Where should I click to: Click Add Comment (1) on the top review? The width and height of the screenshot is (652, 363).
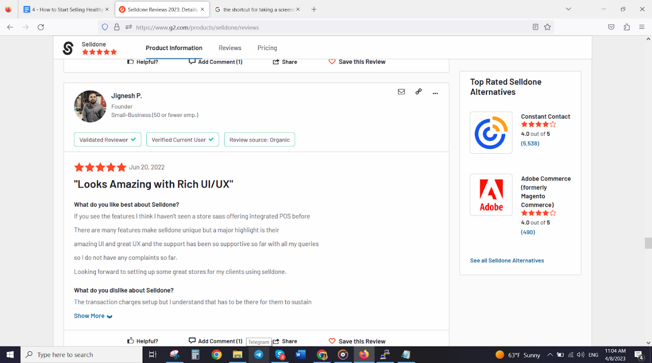pyautogui.click(x=216, y=62)
